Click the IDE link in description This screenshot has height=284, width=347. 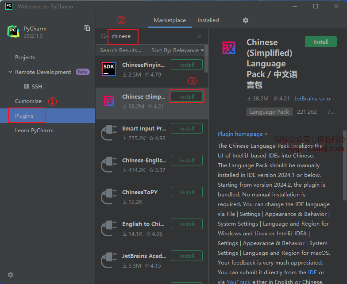(x=312, y=272)
